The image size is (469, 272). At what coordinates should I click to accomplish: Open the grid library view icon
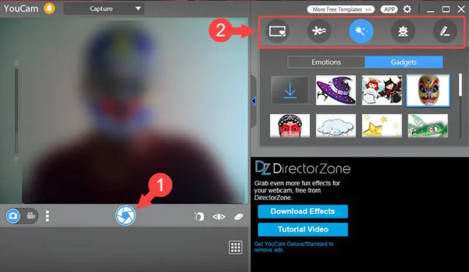235,248
